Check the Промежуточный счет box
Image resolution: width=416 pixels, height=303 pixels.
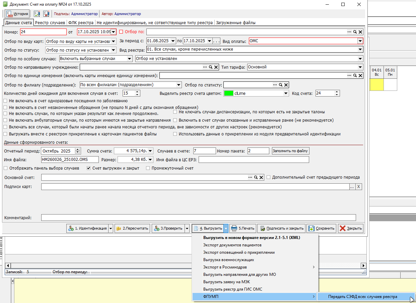148,168
